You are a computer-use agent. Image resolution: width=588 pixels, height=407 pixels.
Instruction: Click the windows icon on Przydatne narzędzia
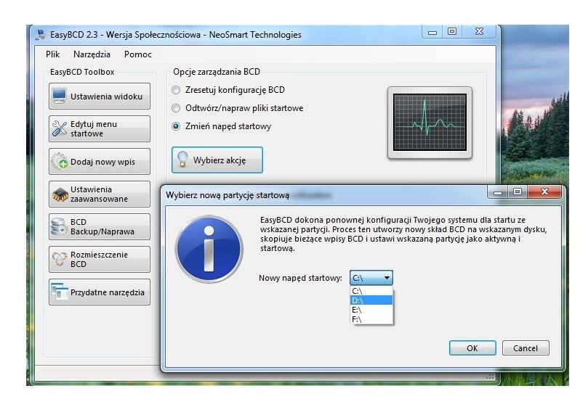pyautogui.click(x=60, y=292)
